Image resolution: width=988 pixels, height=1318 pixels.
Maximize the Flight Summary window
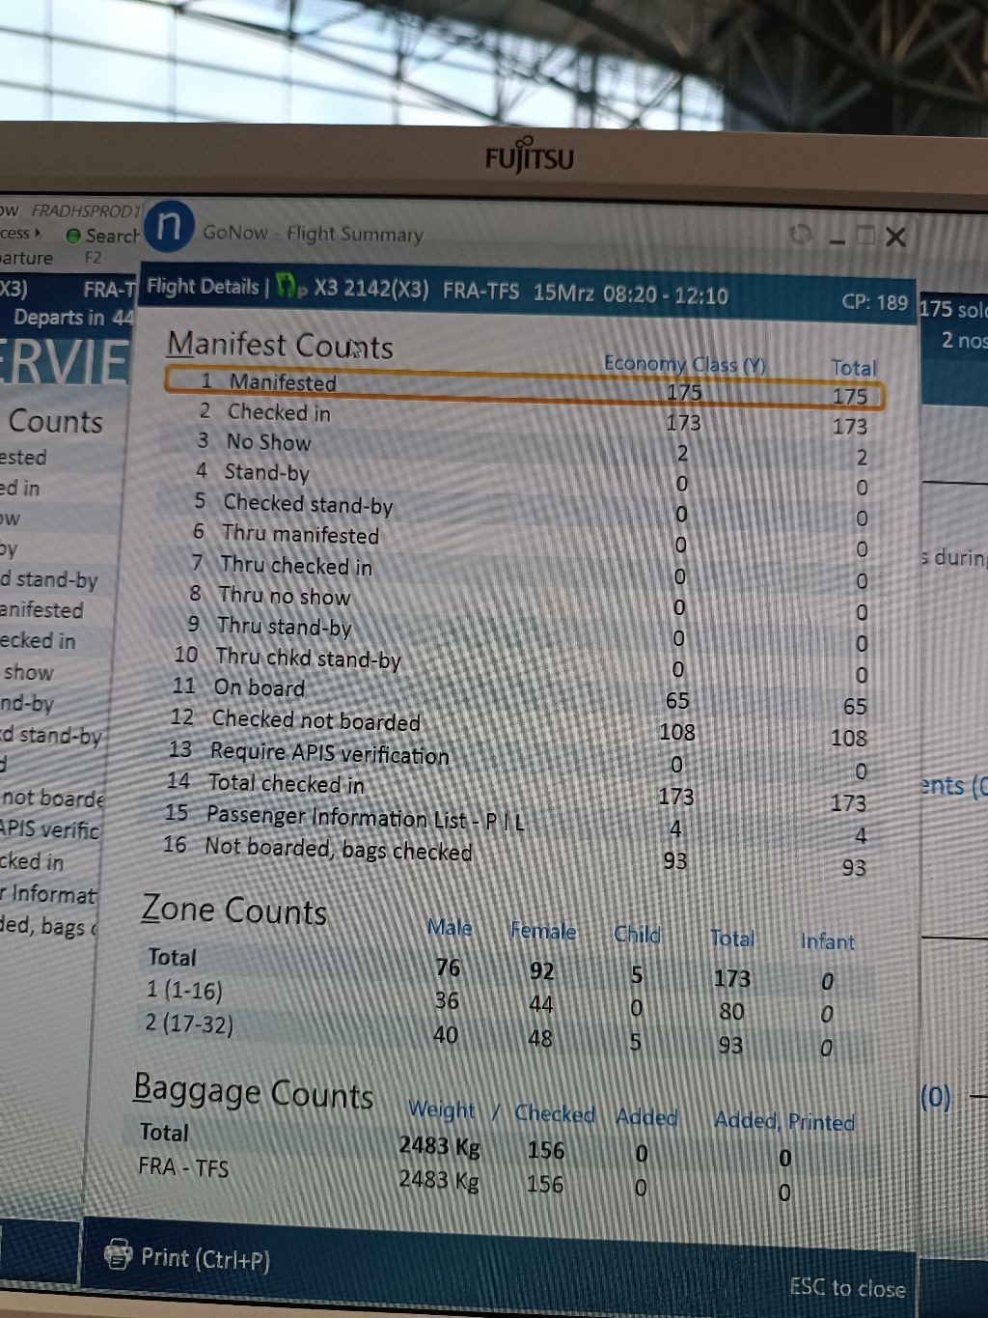[x=864, y=237]
